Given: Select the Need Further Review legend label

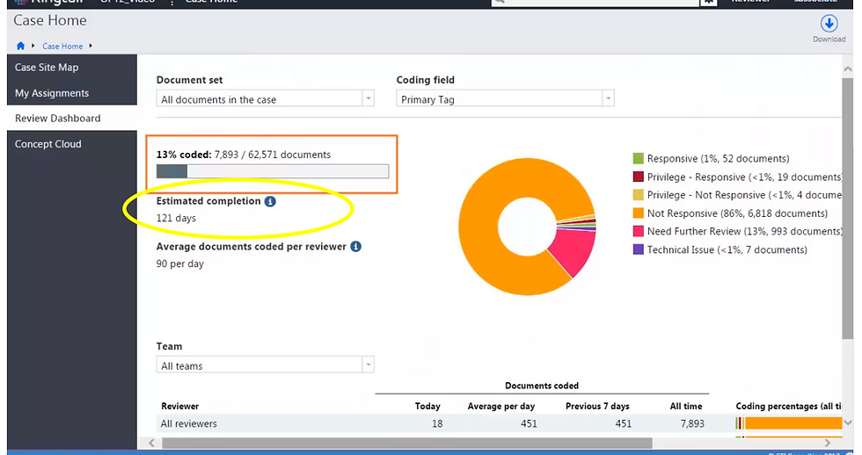Looking at the screenshot, I should click(744, 232).
